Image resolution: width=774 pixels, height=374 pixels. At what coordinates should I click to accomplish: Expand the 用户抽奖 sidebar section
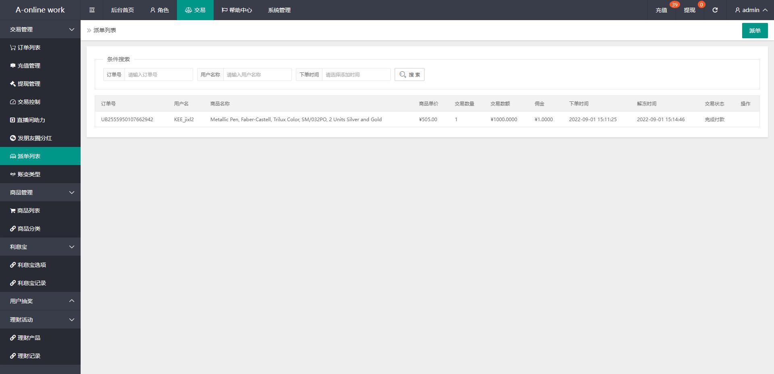[x=40, y=301]
